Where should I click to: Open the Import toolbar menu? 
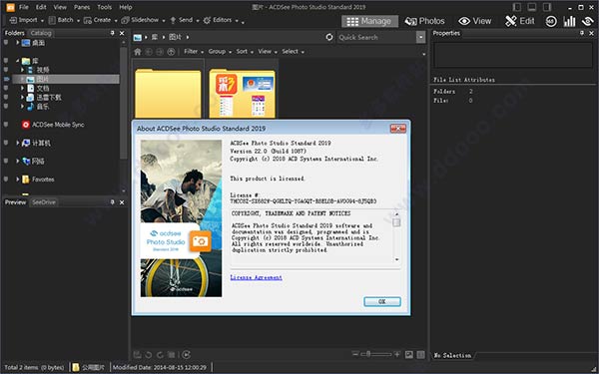(26, 20)
